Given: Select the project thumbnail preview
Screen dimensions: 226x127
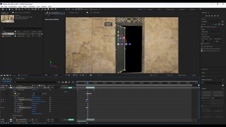Looking at the screenshot, I should 7,19.
